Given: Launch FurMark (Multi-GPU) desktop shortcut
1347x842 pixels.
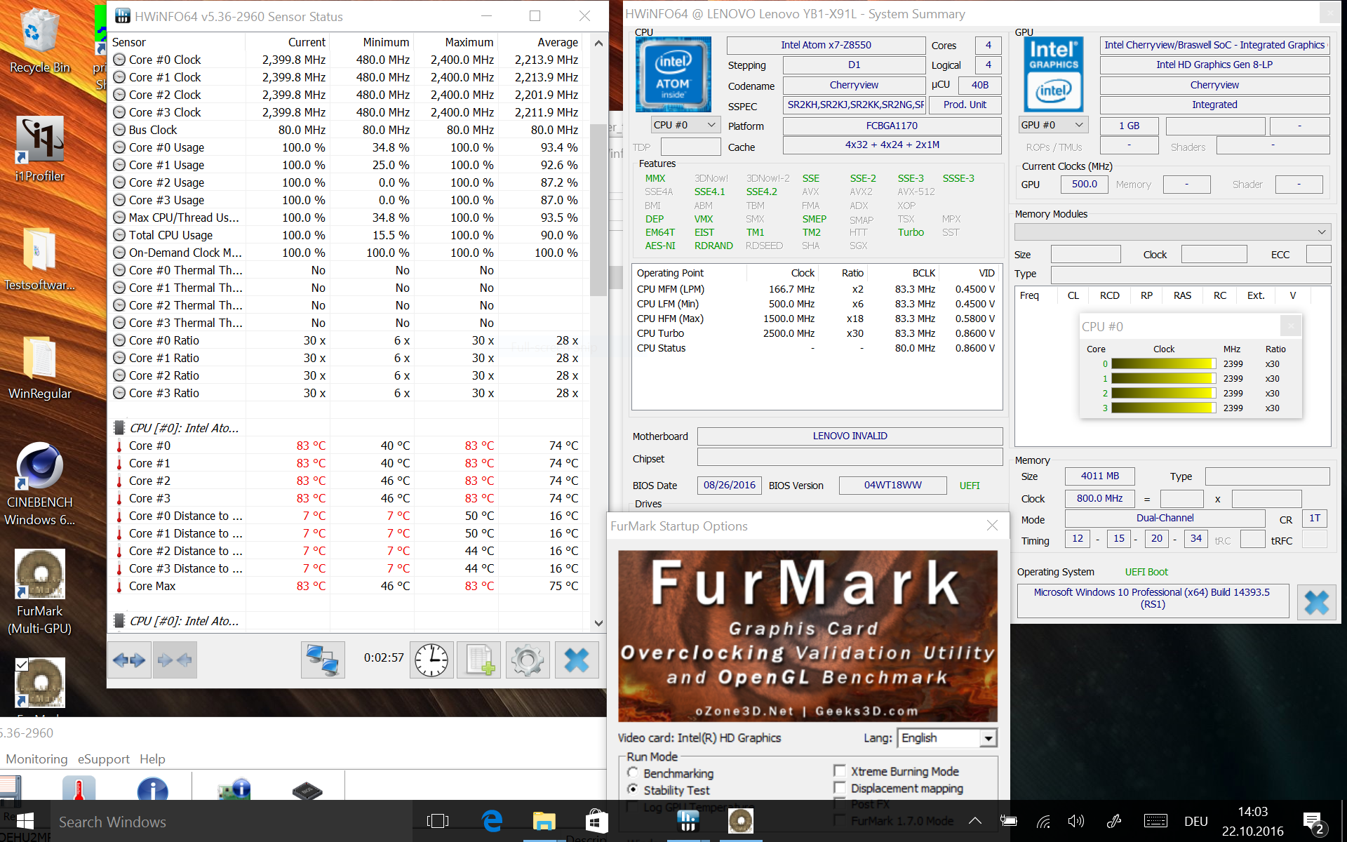Looking at the screenshot, I should coord(39,592).
